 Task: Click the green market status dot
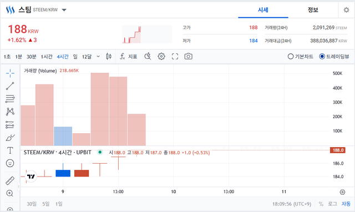[100, 152]
